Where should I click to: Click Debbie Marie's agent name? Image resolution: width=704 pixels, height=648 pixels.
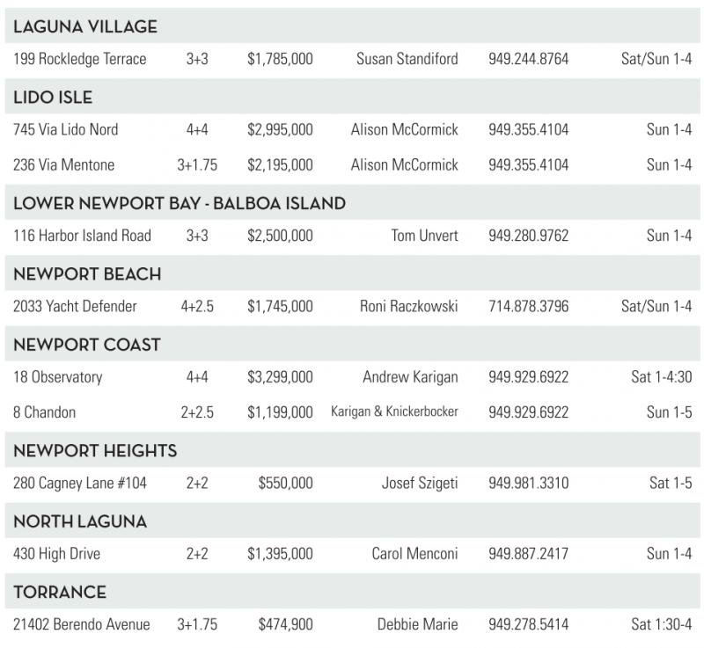tap(417, 625)
